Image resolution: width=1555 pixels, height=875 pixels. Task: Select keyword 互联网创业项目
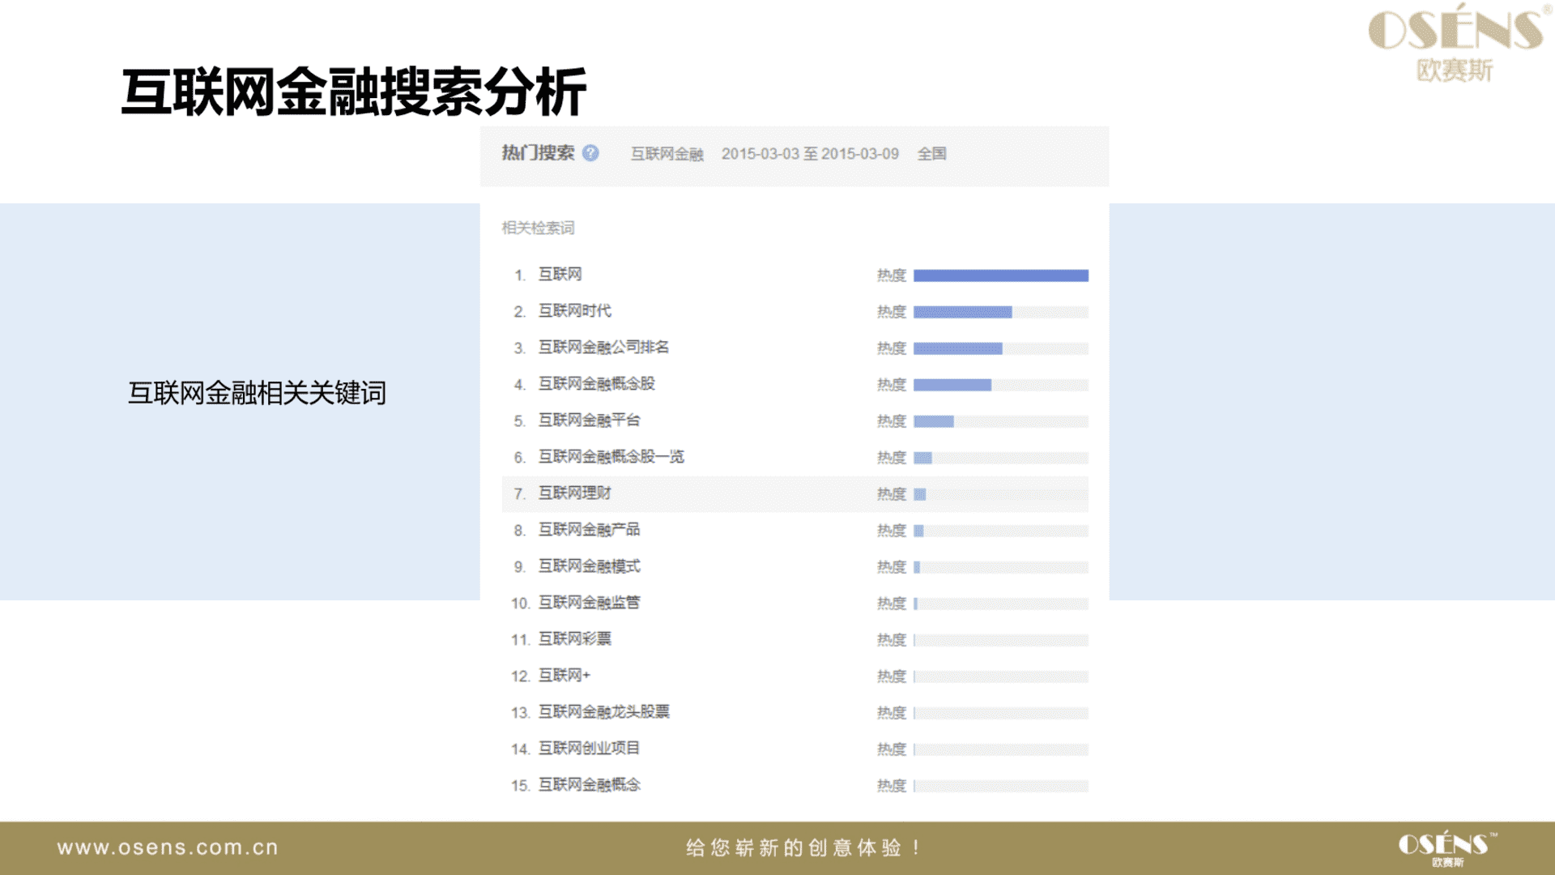pyautogui.click(x=589, y=749)
